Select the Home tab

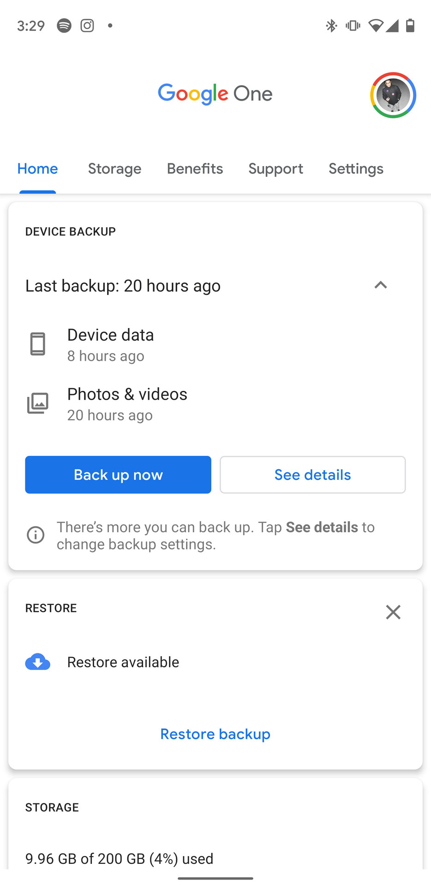pos(38,169)
